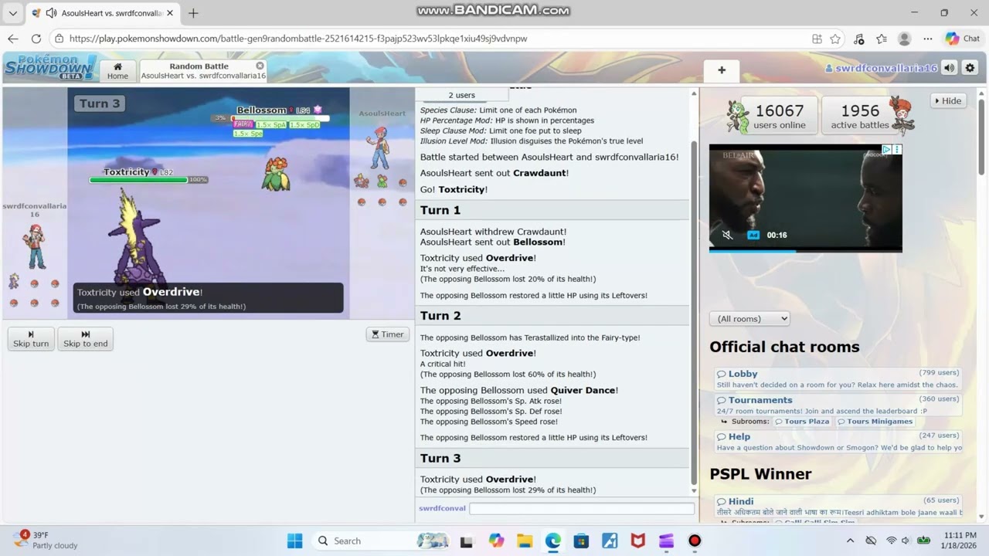The width and height of the screenshot is (989, 556).
Task: Open the media control music icon
Action: [x=858, y=39]
